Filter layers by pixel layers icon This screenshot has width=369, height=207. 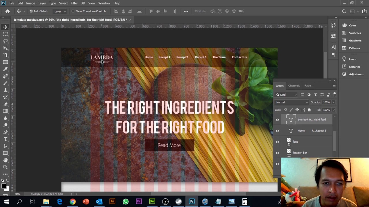click(302, 95)
